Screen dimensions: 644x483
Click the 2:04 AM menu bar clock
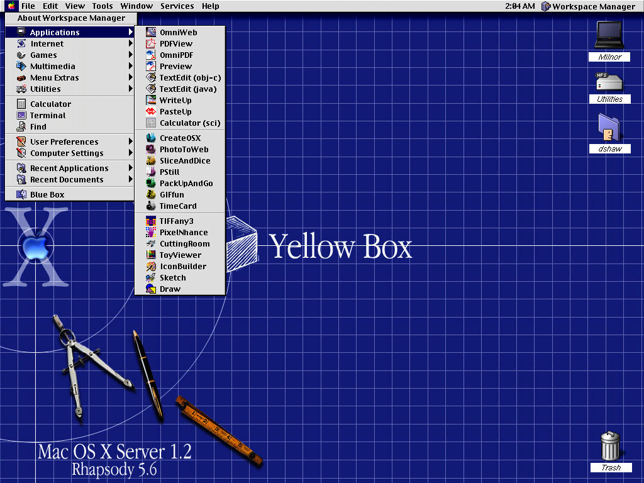pos(520,6)
